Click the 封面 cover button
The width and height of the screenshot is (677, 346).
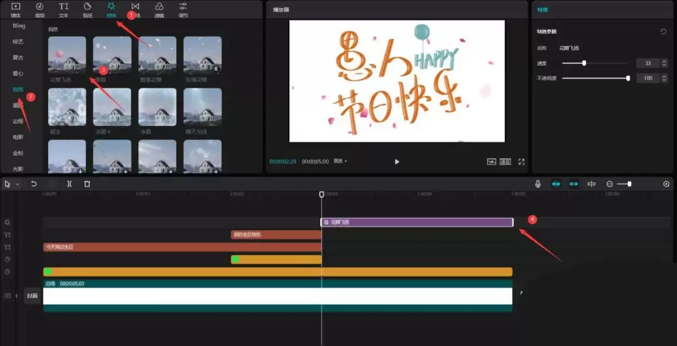pyautogui.click(x=33, y=296)
